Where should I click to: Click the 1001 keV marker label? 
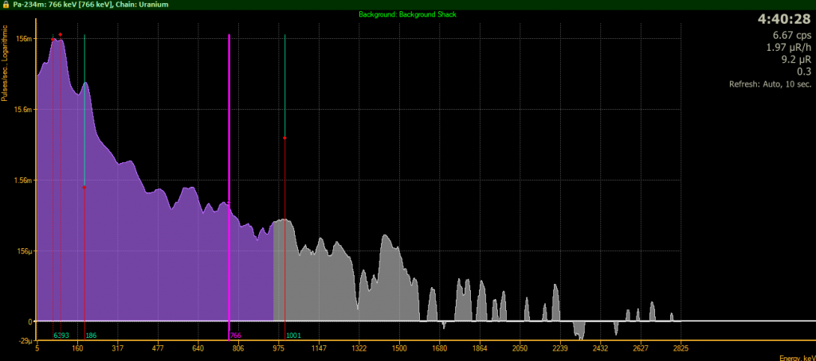pos(293,336)
